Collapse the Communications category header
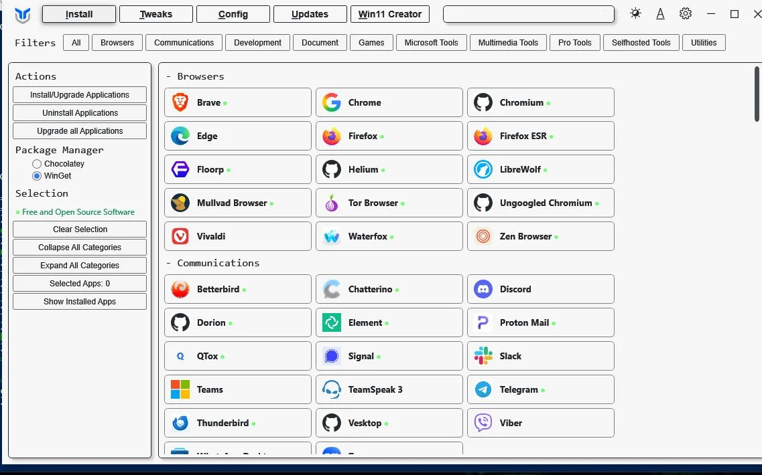Image resolution: width=762 pixels, height=475 pixels. 213,263
